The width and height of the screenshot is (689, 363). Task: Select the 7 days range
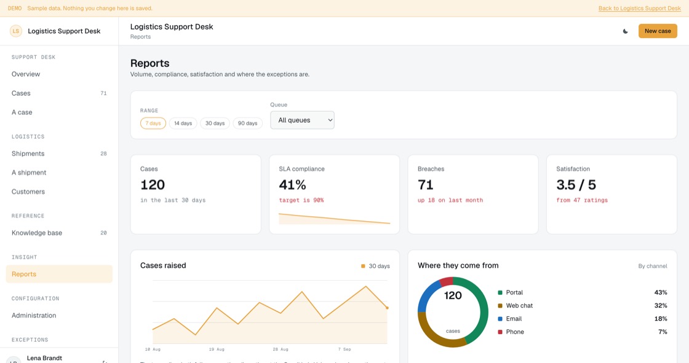click(x=153, y=123)
